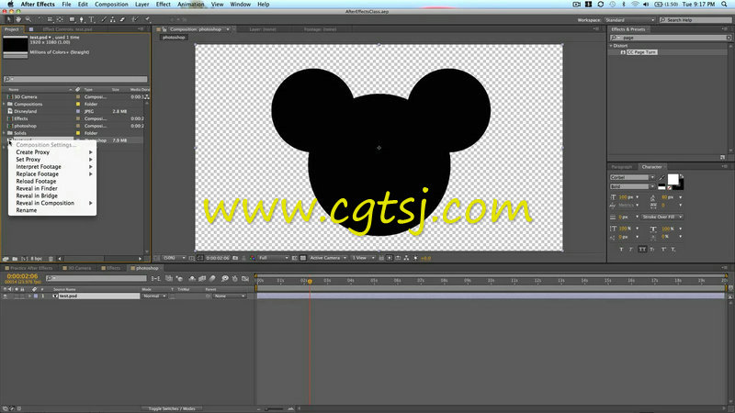Click the current time indicator marker
The height and width of the screenshot is (413, 735).
(x=310, y=282)
